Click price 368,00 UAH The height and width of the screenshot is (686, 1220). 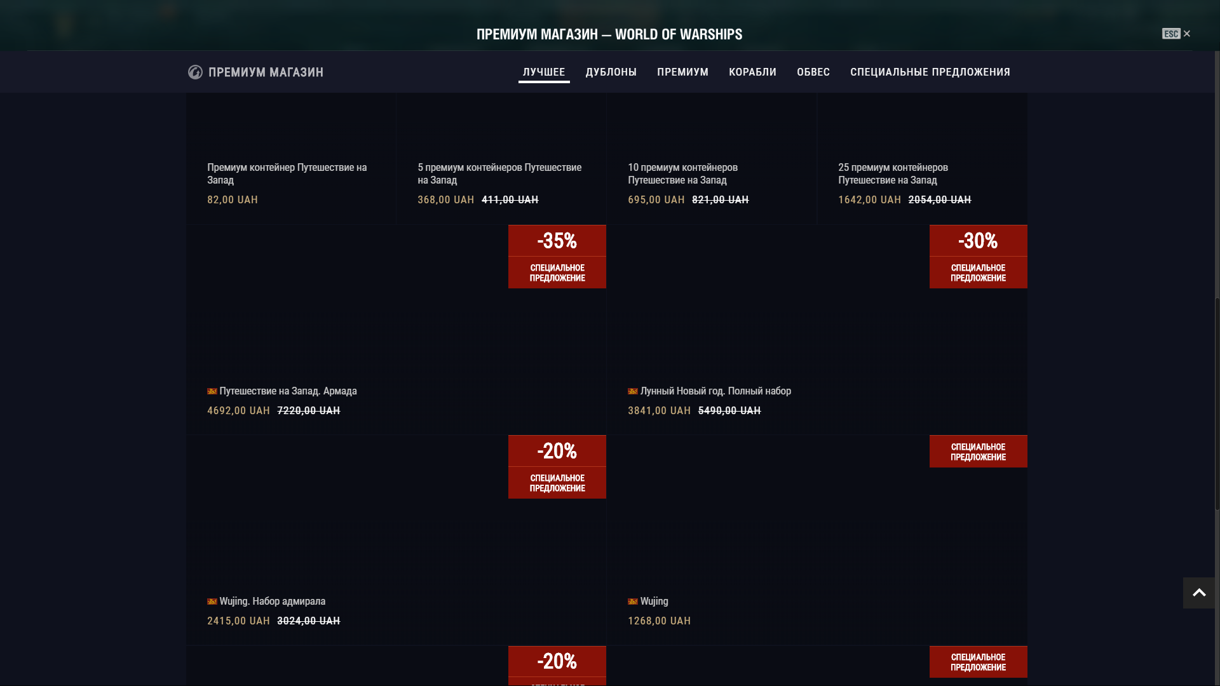pyautogui.click(x=446, y=199)
